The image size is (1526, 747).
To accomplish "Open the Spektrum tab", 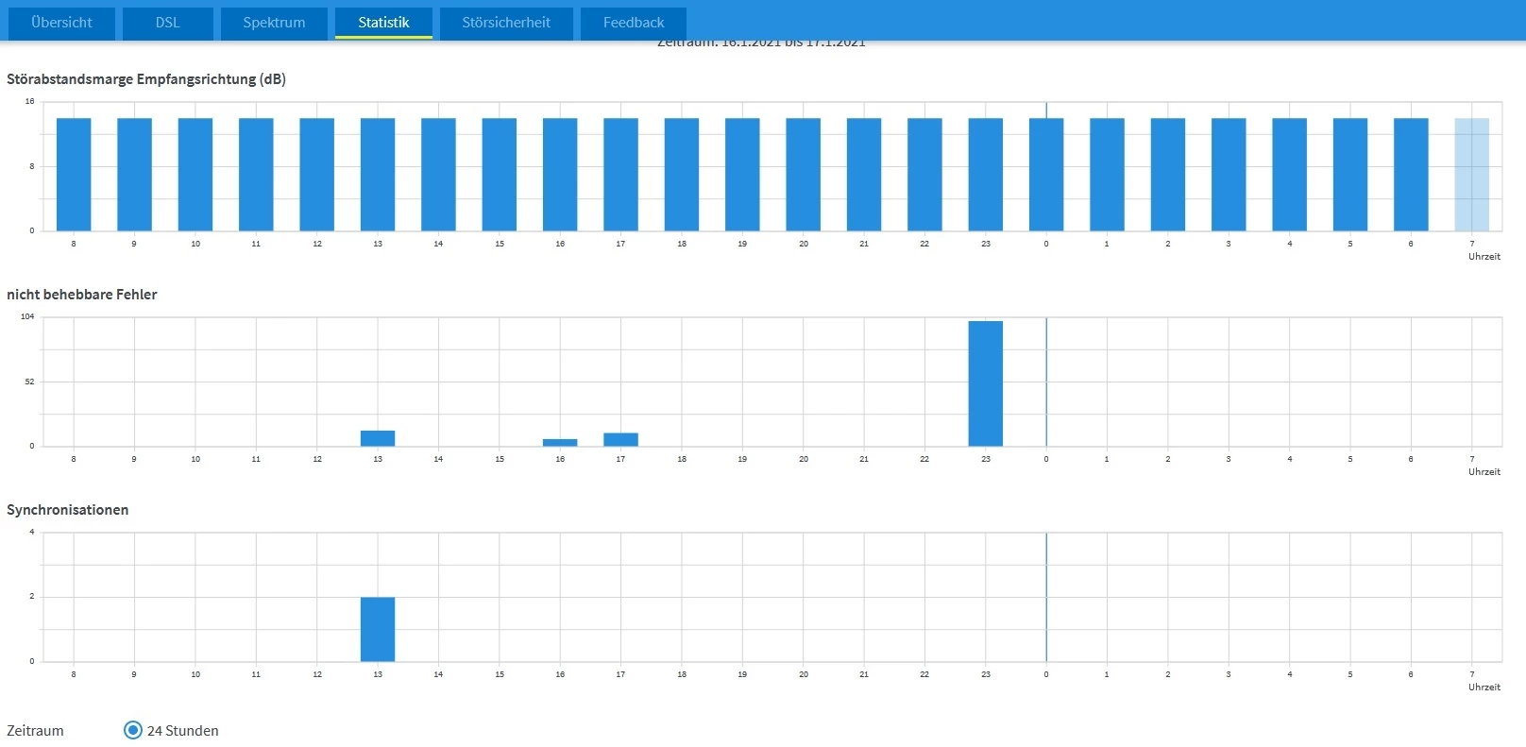I will tap(274, 23).
